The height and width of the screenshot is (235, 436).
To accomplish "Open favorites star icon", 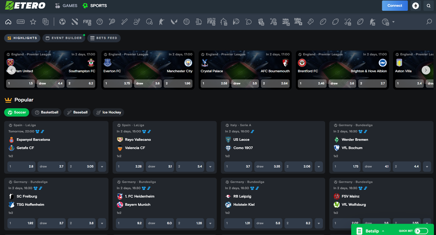I will (x=33, y=22).
